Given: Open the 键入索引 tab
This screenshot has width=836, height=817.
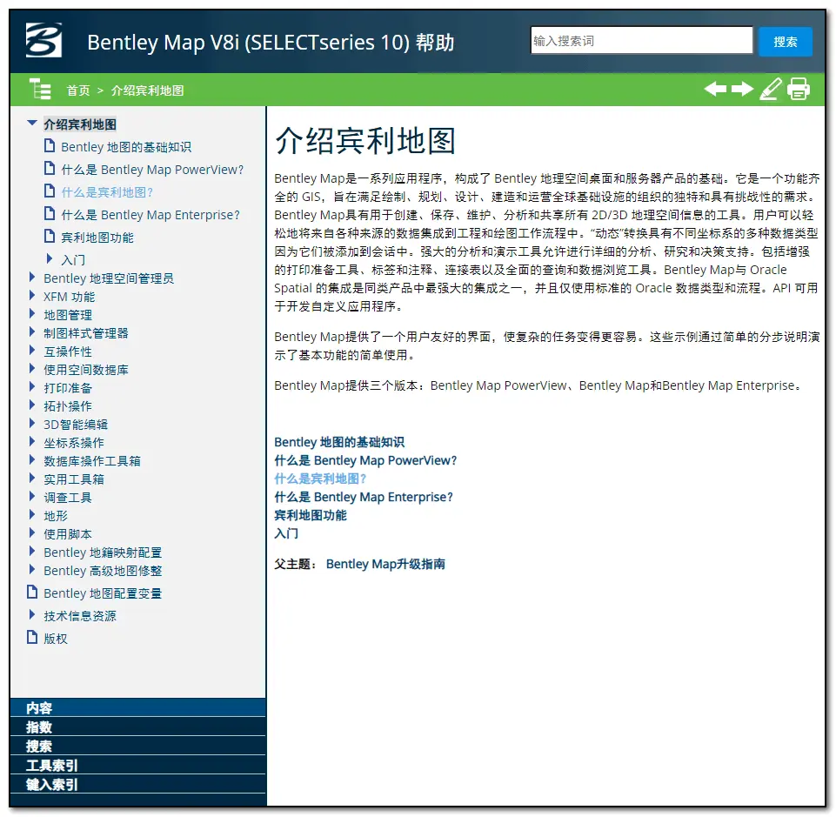Looking at the screenshot, I should [137, 785].
